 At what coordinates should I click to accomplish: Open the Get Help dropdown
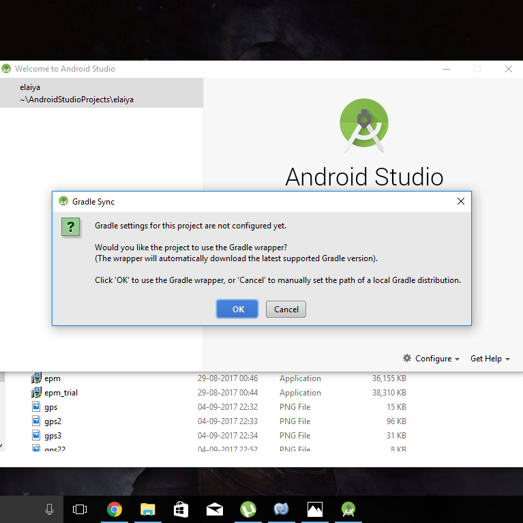pos(490,359)
